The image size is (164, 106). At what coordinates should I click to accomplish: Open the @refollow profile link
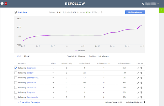[22, 12]
